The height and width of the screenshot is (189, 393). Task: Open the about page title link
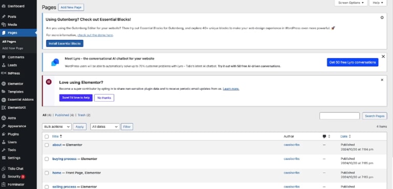(57, 145)
